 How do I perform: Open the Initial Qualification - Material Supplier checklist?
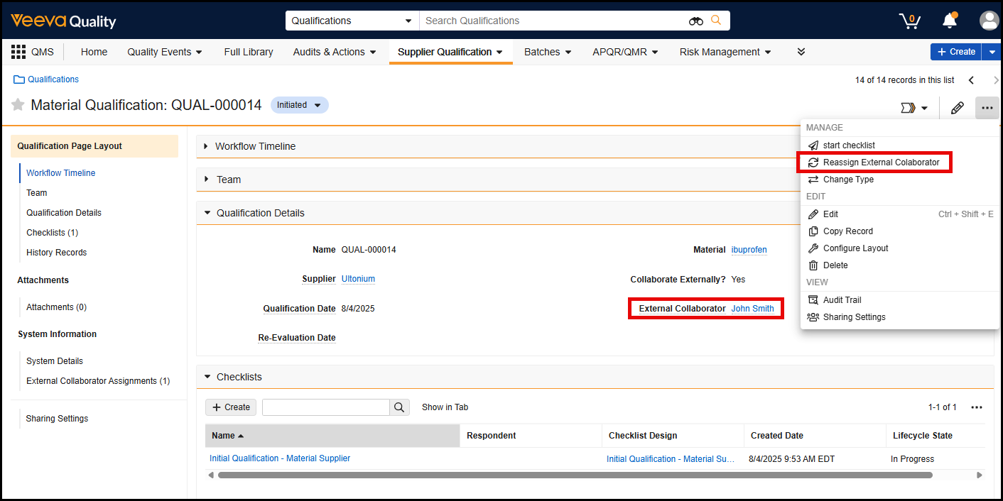280,458
